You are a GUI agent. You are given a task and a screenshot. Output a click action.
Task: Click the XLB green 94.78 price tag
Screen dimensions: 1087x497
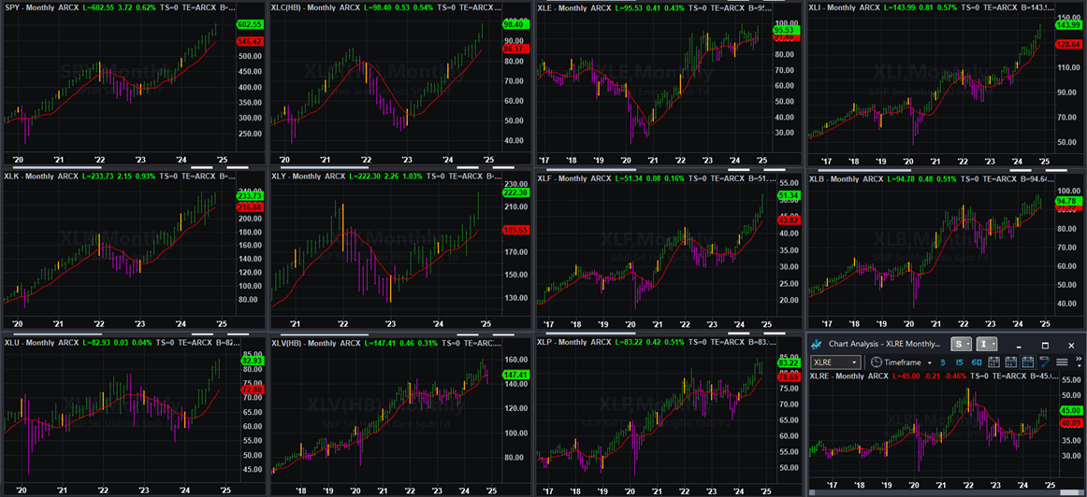tap(1067, 202)
